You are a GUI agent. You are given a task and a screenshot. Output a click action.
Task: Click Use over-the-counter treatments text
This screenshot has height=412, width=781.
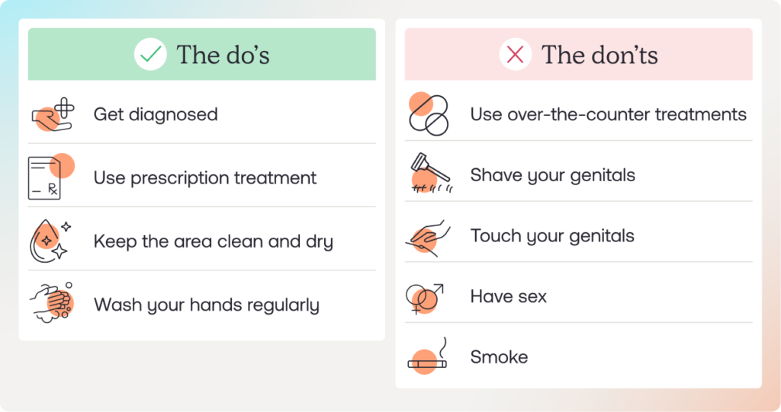pyautogui.click(x=608, y=114)
